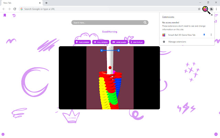Image resolution: width=220 pixels, height=138 pixels.
Task: Click the Google logo in the address bar
Action: click(22, 9)
